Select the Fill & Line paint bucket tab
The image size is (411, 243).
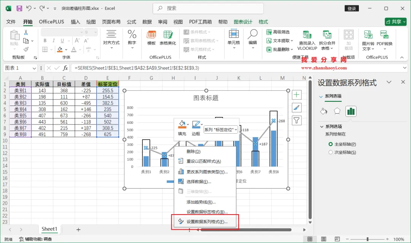(x=324, y=111)
